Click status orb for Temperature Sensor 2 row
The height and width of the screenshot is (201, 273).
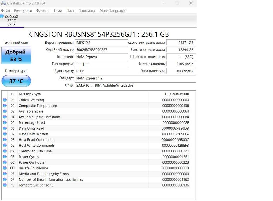(x=5, y=185)
